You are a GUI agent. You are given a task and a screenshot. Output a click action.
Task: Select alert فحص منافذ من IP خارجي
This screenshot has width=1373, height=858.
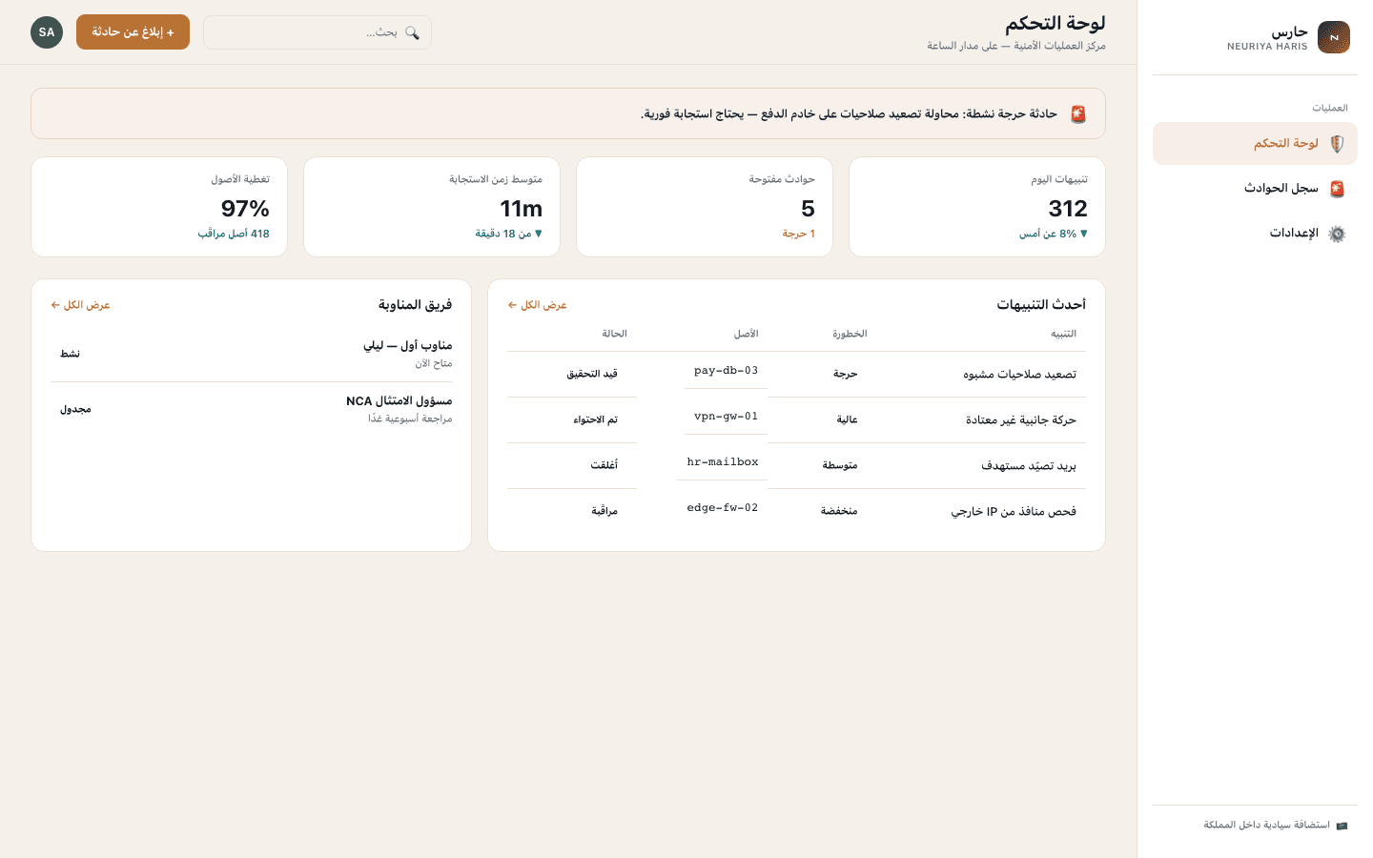pos(1014,512)
